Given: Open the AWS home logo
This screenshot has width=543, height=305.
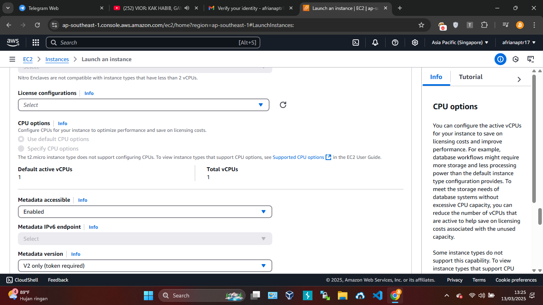Looking at the screenshot, I should pos(13,42).
